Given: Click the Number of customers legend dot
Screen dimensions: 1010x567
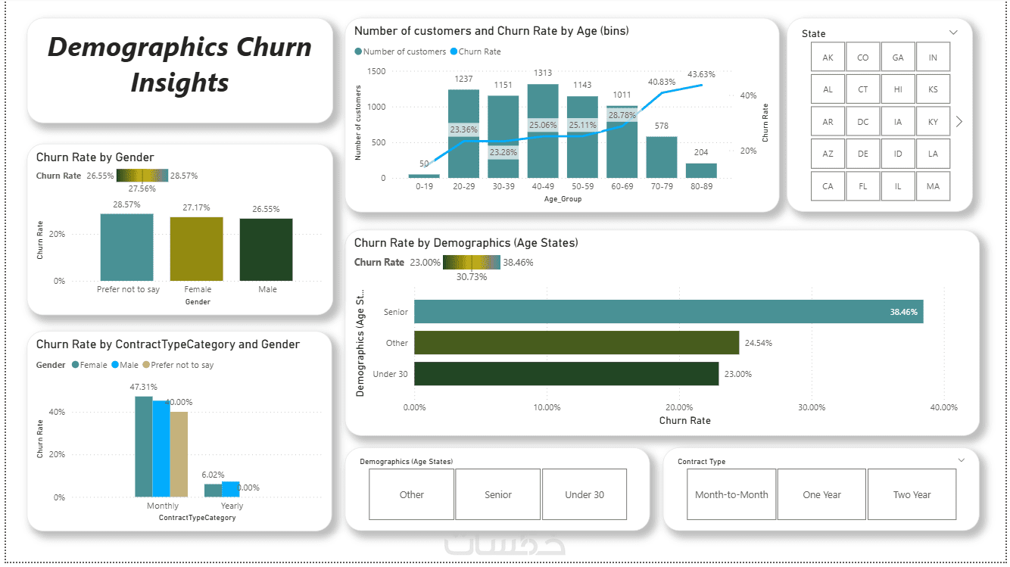Looking at the screenshot, I should 358,52.
